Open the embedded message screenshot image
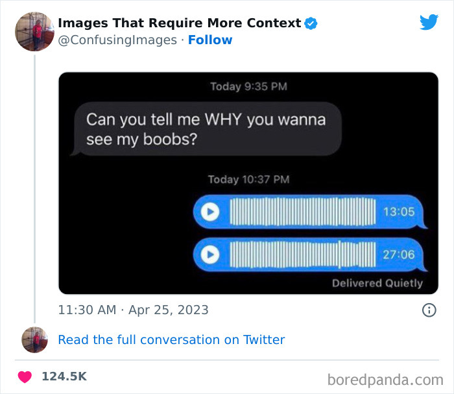This screenshot has height=394, width=454. (248, 184)
